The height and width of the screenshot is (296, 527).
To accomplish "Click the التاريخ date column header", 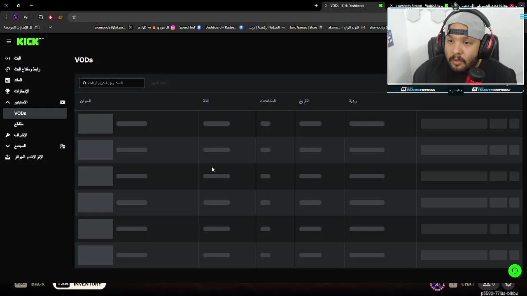I will tap(304, 101).
